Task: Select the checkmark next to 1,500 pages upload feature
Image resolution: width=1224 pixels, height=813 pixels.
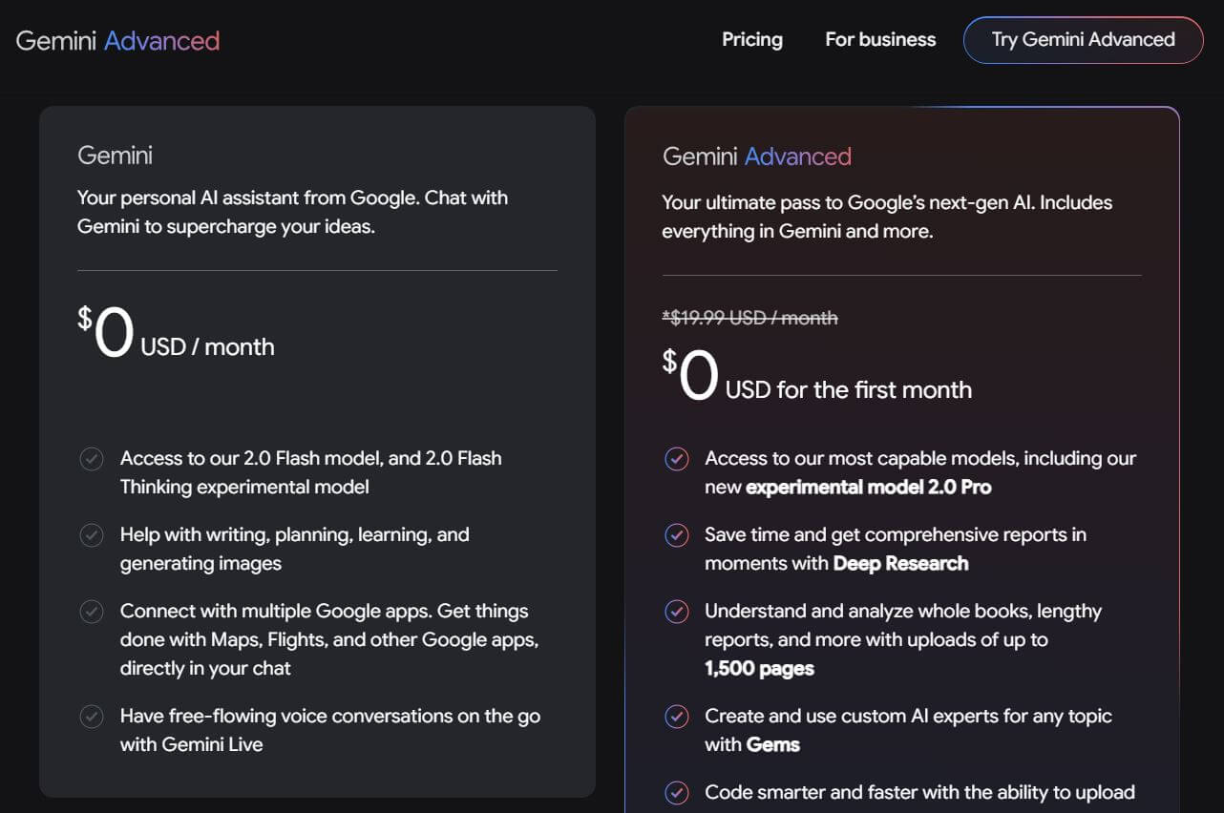Action: click(677, 612)
